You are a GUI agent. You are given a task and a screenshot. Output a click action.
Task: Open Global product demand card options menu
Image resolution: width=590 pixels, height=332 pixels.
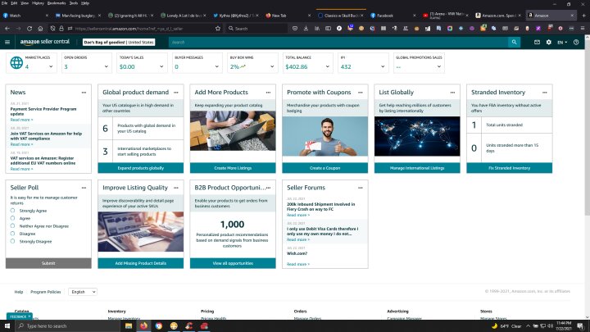176,92
